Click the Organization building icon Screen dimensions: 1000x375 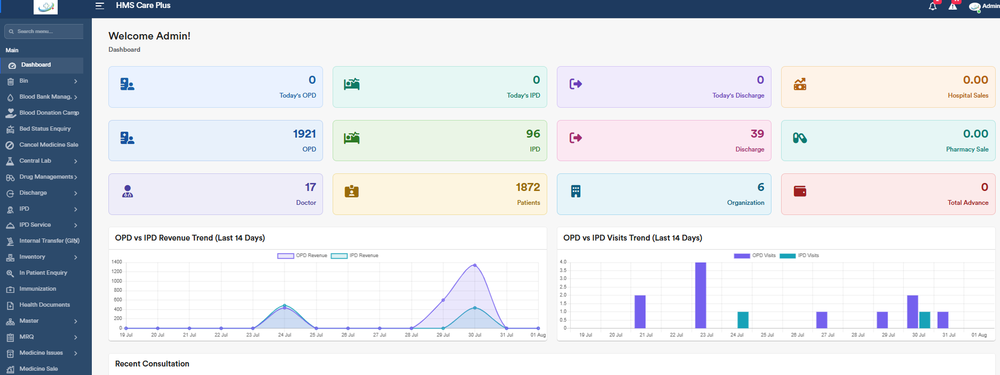[x=576, y=191]
